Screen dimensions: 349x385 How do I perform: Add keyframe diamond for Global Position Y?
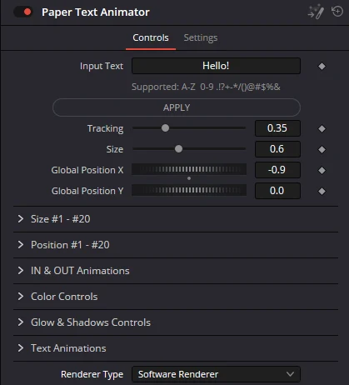(x=322, y=191)
